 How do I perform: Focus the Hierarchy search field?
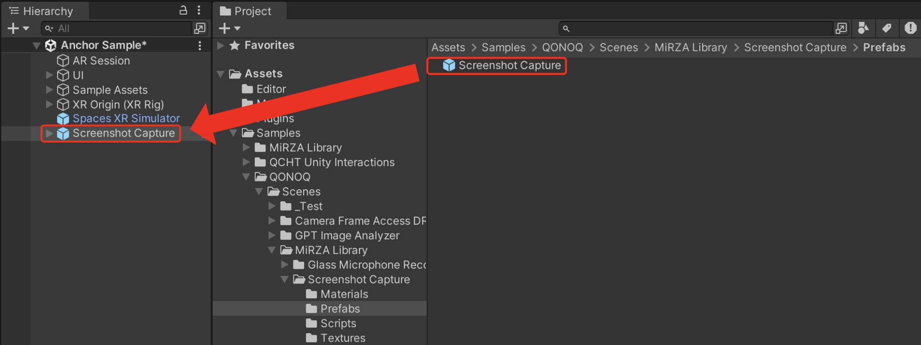point(116,28)
